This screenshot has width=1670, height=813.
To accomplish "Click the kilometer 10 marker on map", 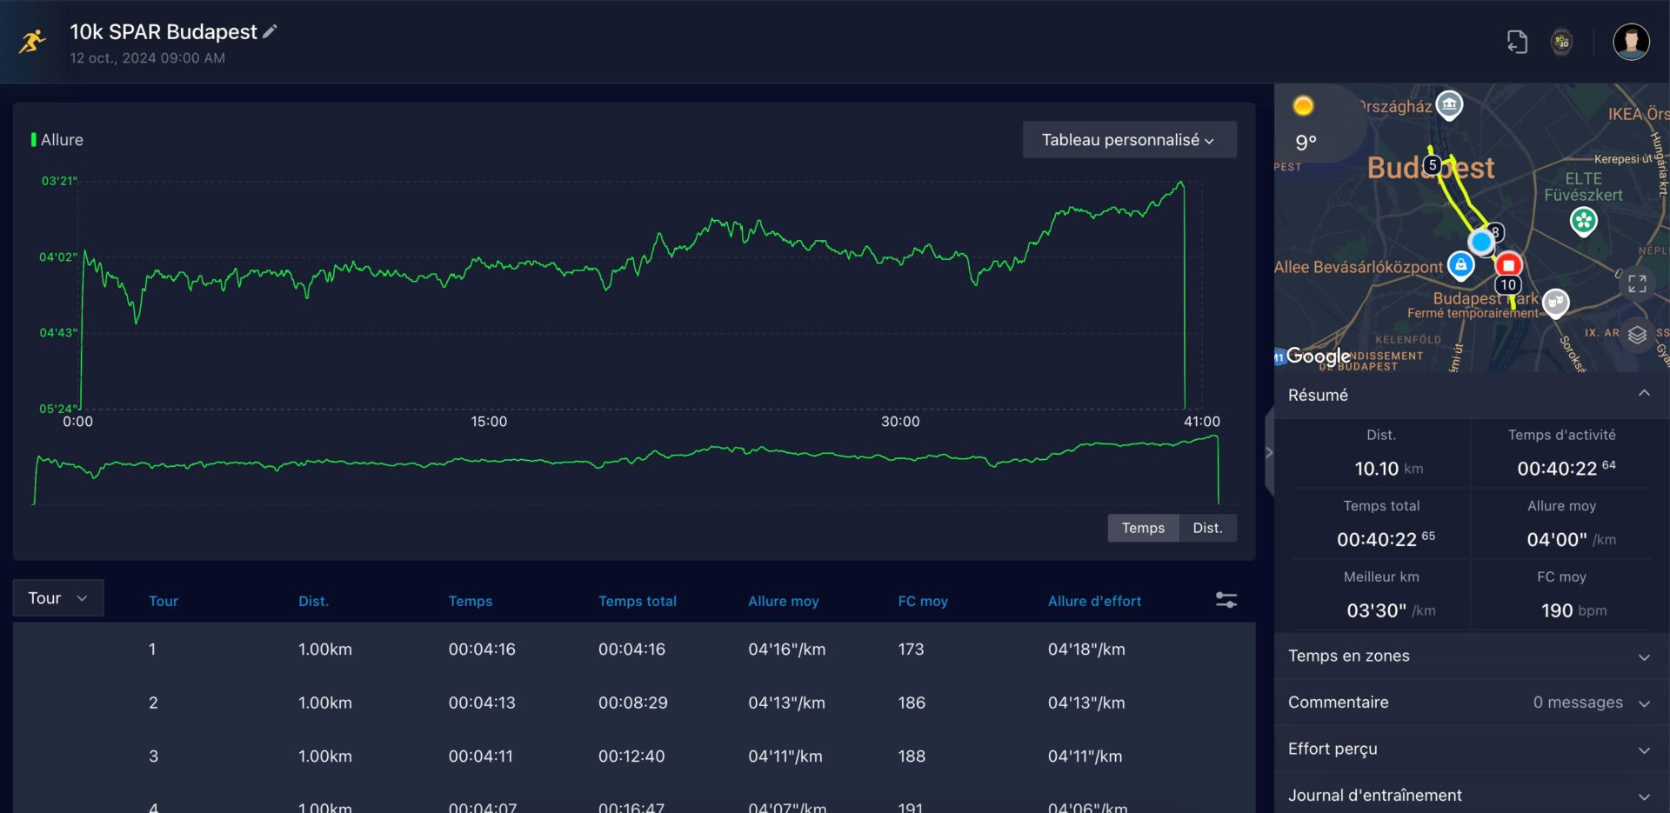I will (x=1508, y=285).
